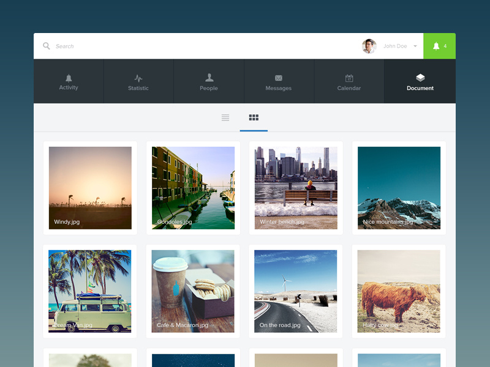This screenshot has width=490, height=367.
Task: Click the Activity bell icon
Action: coord(69,78)
